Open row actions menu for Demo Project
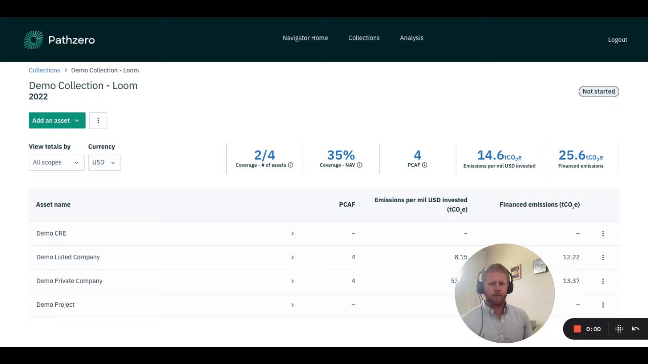 coord(603,305)
